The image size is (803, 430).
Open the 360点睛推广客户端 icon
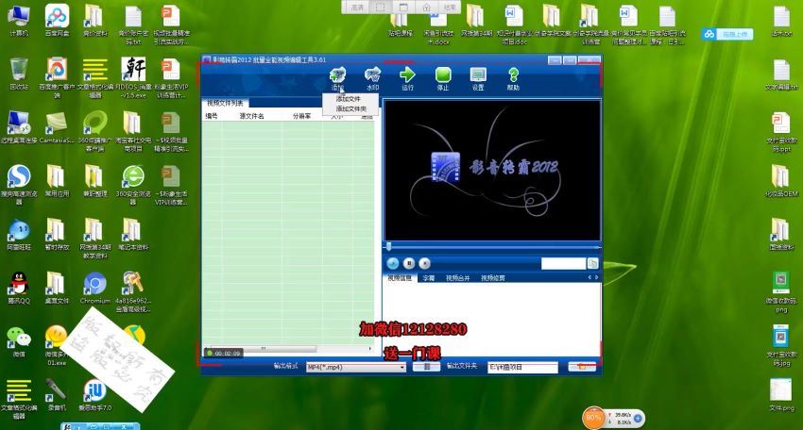click(x=94, y=131)
